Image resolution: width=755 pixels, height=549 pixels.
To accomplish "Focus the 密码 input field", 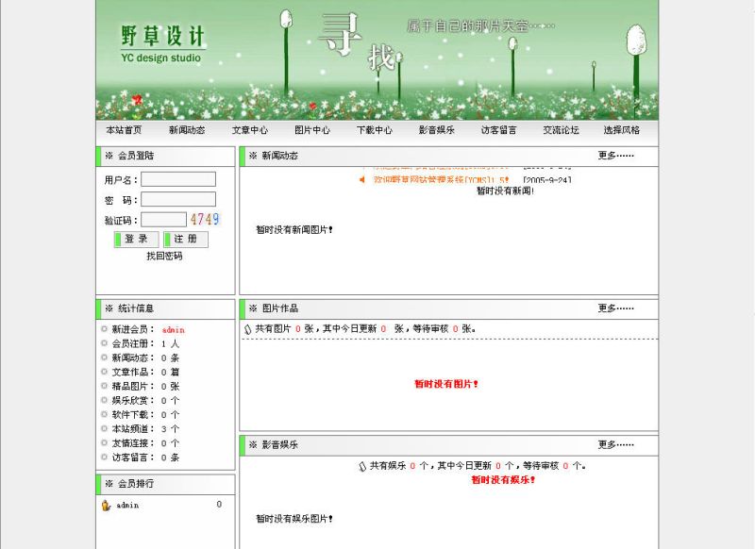I will [178, 200].
